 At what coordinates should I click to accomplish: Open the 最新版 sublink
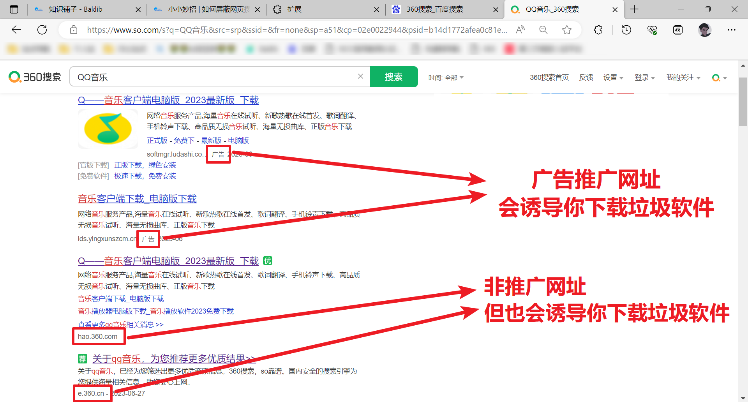point(211,140)
